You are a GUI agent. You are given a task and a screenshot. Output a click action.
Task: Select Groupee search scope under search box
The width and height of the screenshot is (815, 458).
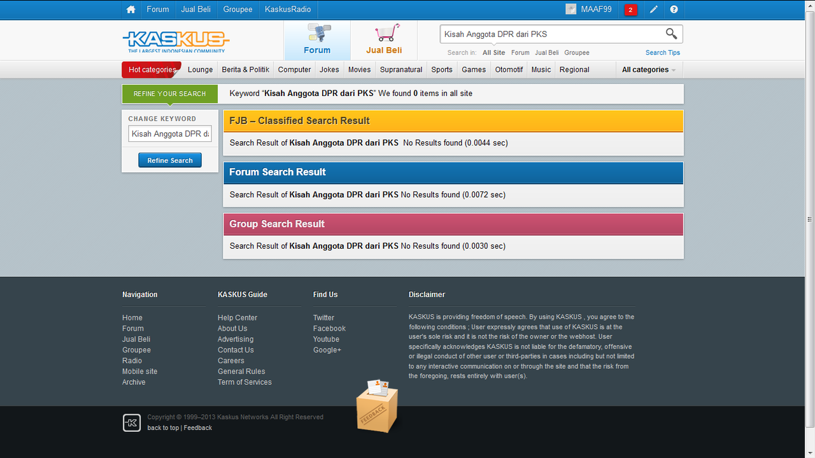[x=577, y=53]
